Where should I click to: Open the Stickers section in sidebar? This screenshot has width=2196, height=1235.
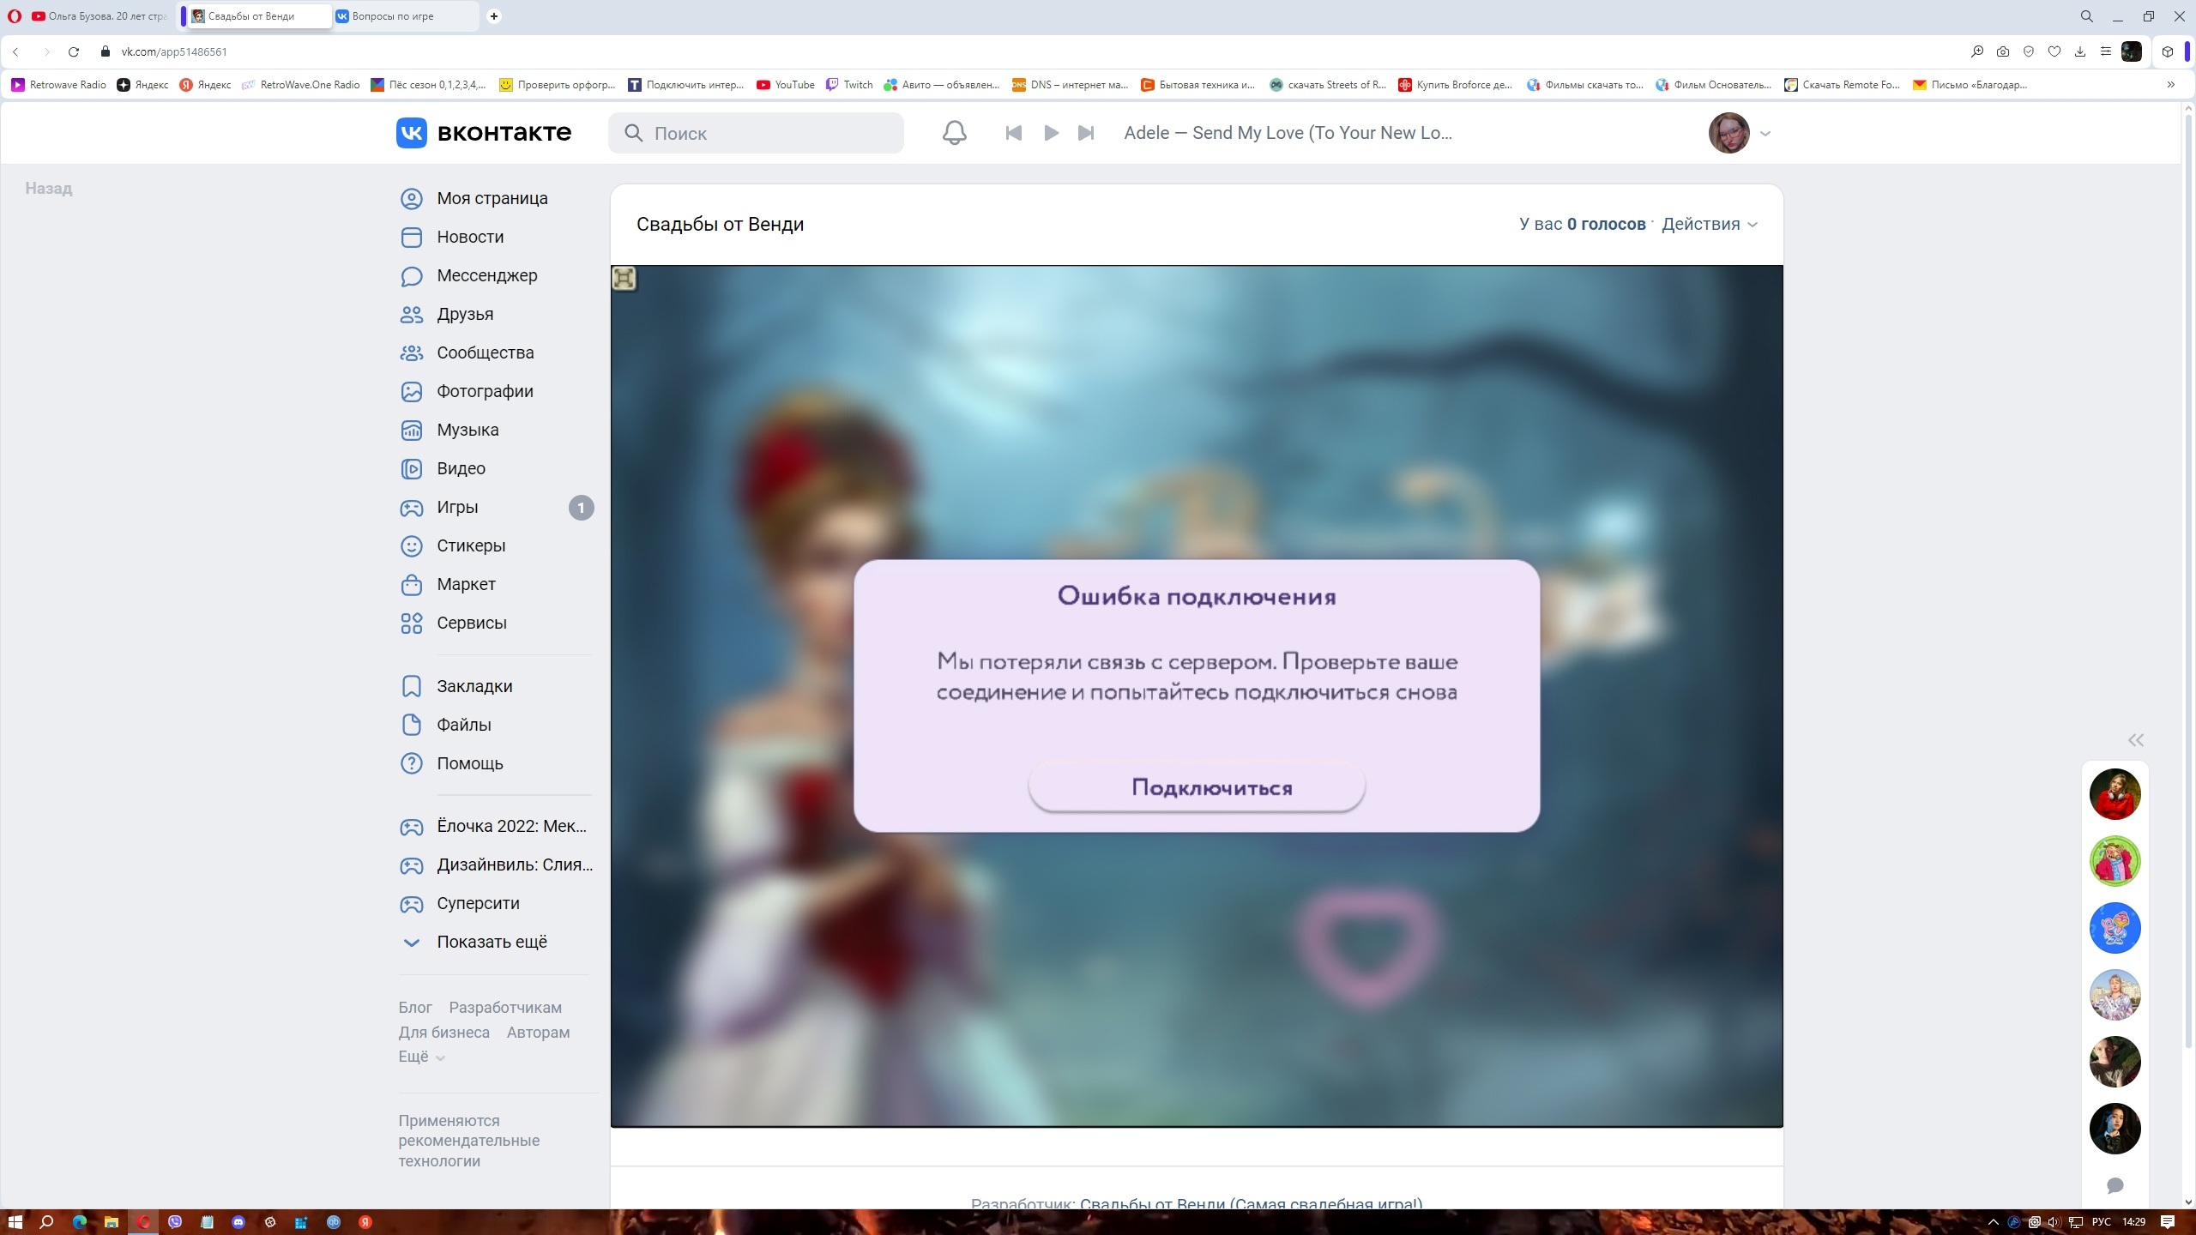(x=470, y=545)
